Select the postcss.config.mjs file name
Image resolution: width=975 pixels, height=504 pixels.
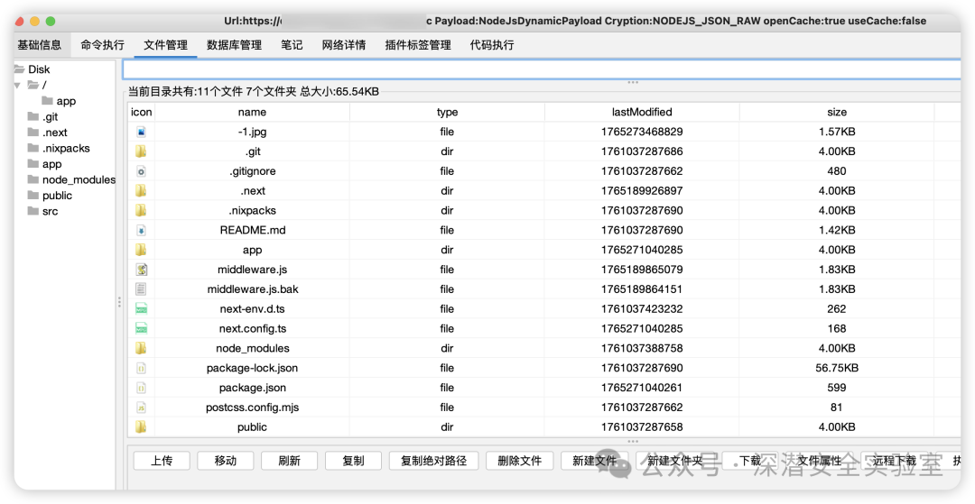tap(253, 408)
